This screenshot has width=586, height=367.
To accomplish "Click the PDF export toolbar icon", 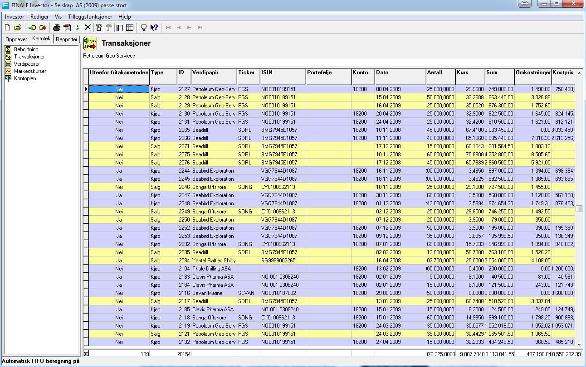I will pyautogui.click(x=67, y=28).
